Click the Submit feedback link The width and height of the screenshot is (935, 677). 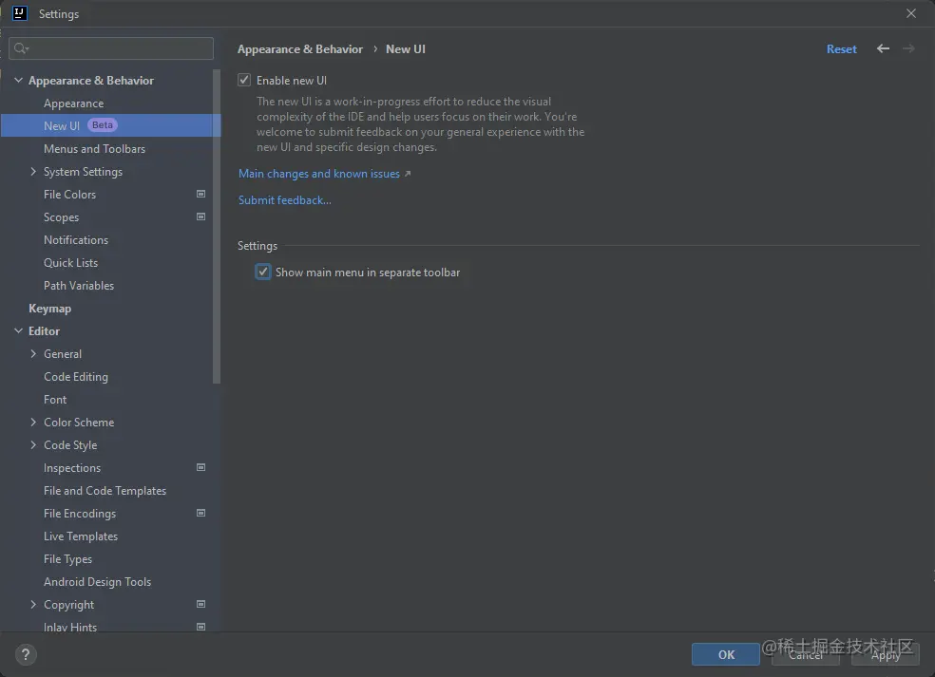pyautogui.click(x=284, y=200)
